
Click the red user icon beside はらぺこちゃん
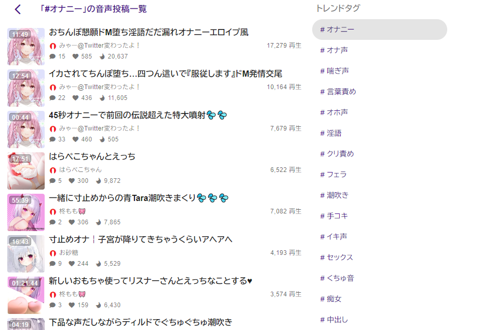click(x=53, y=170)
